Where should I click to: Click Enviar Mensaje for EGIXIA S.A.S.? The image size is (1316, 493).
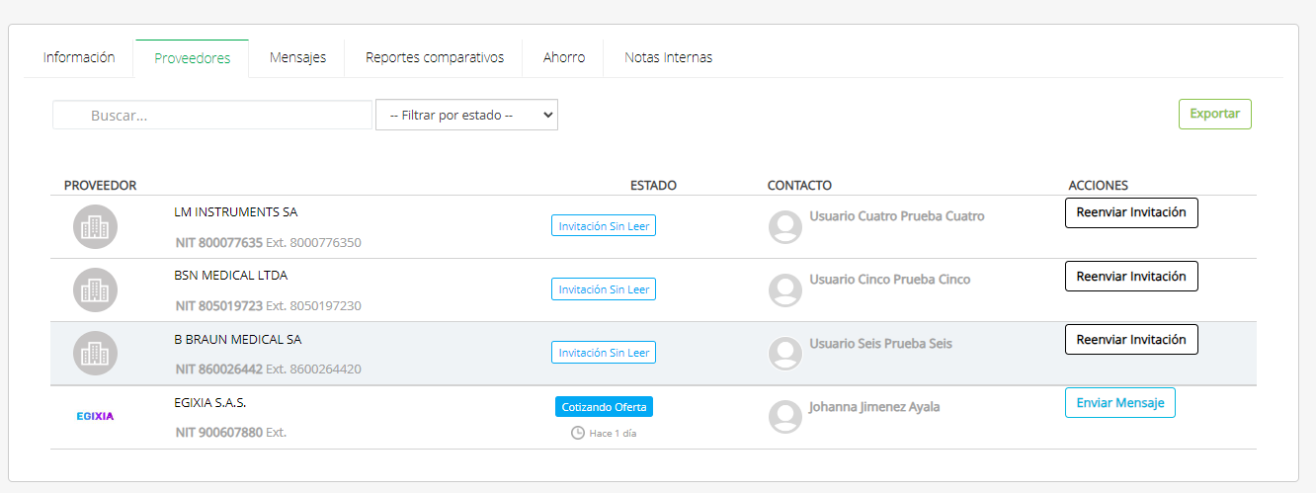click(x=1119, y=403)
